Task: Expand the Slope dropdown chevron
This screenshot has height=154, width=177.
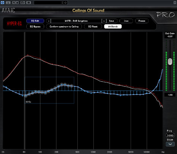Action: pyautogui.click(x=170, y=144)
